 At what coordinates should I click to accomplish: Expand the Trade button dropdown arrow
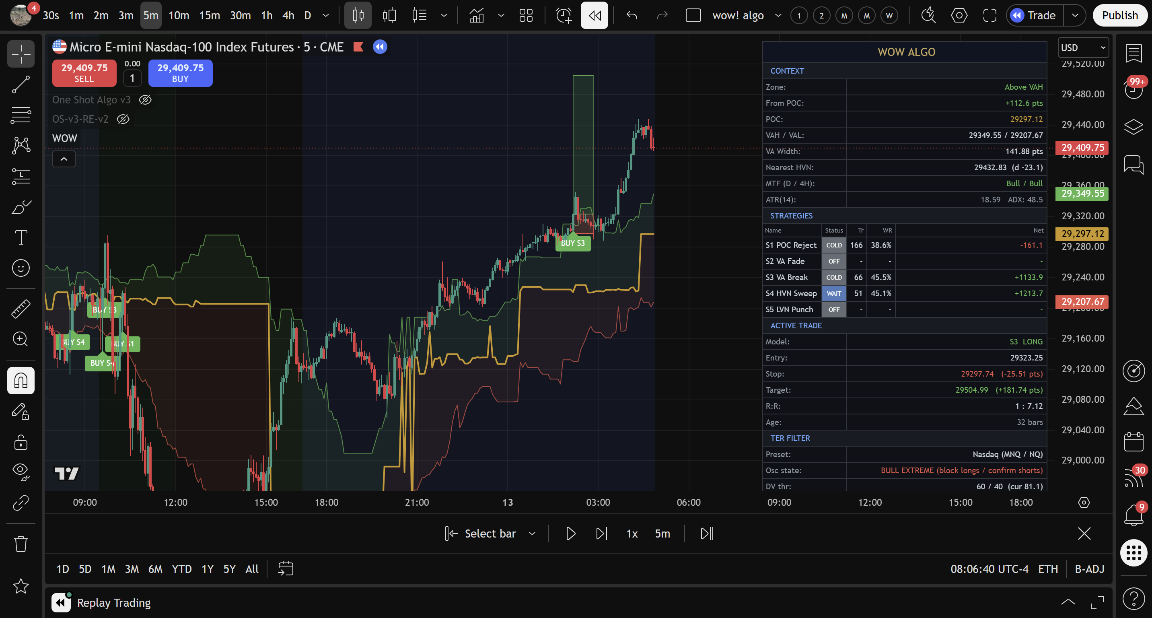(1075, 15)
